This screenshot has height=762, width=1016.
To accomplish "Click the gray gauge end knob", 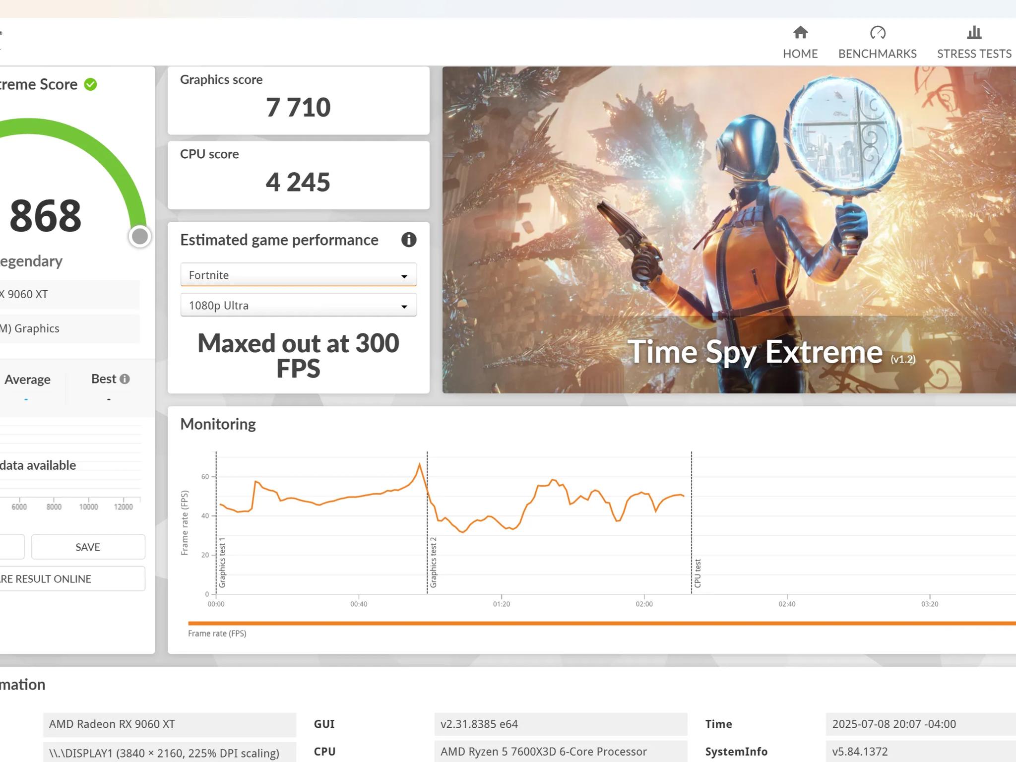I will point(140,237).
